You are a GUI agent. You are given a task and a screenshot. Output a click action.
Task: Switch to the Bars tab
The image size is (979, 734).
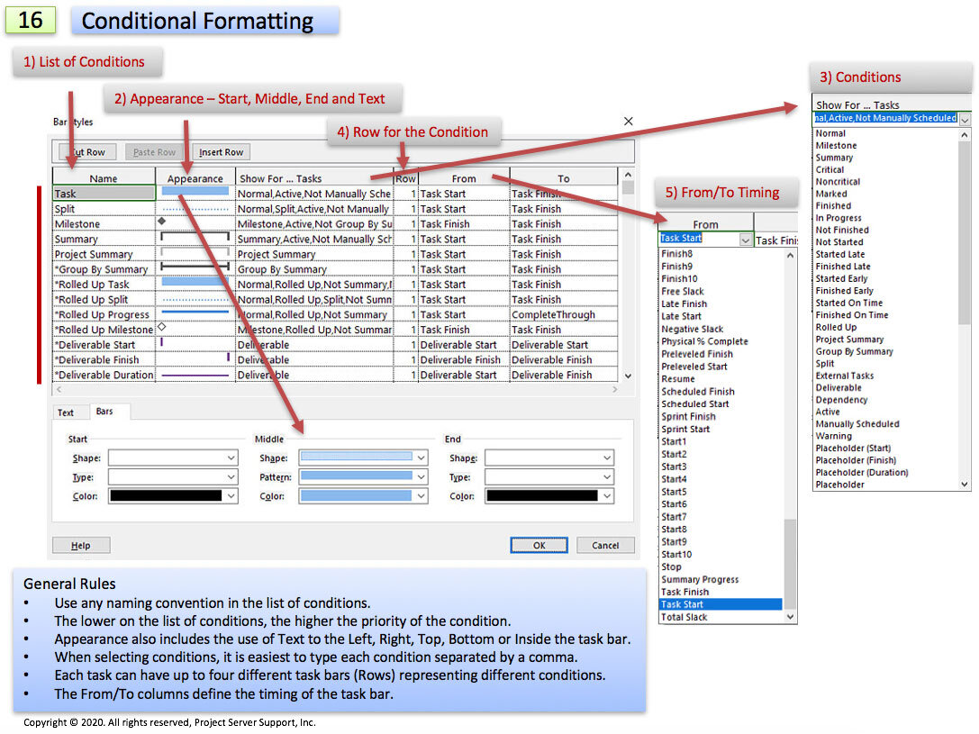pyautogui.click(x=104, y=412)
